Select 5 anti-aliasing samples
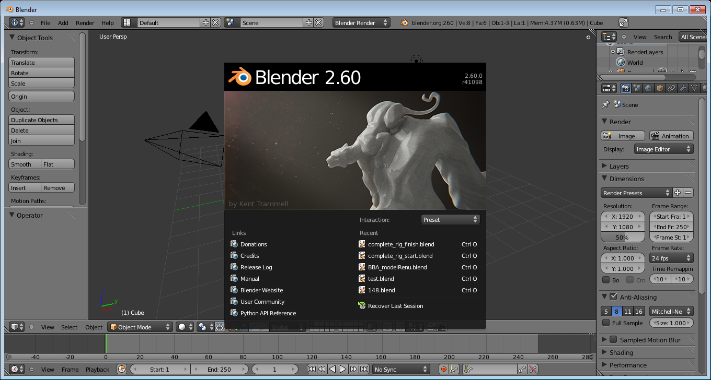711x380 pixels. [606, 311]
